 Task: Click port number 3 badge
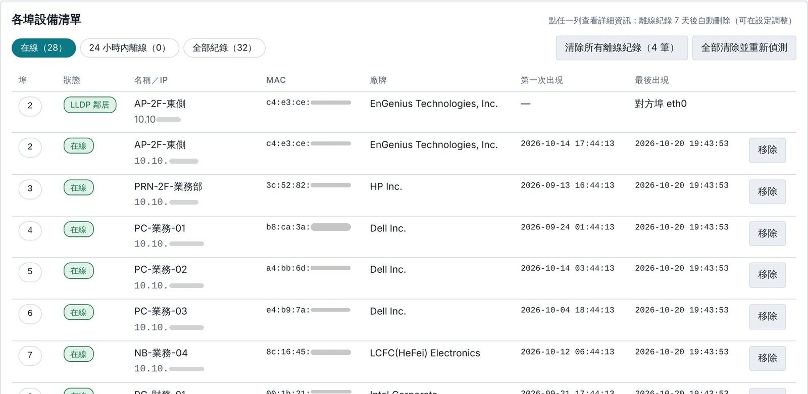[30, 189]
